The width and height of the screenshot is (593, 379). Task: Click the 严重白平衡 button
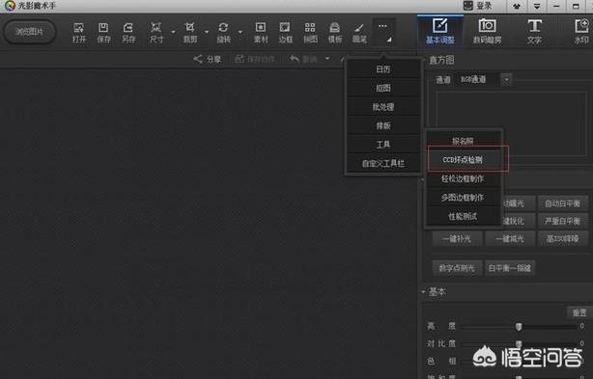pos(562,221)
